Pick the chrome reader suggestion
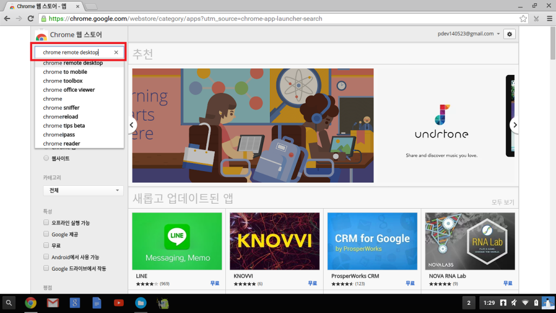 (79, 143)
